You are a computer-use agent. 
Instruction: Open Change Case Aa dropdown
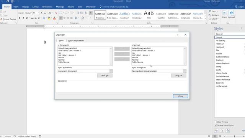(50, 13)
